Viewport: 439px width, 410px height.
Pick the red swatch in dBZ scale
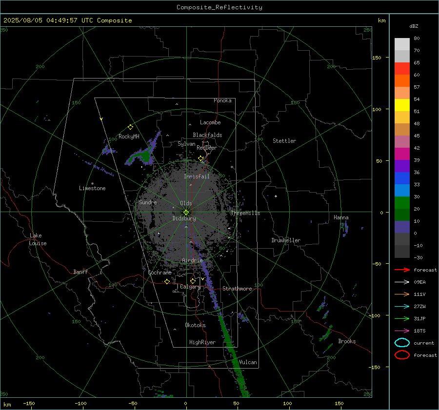tap(402, 68)
